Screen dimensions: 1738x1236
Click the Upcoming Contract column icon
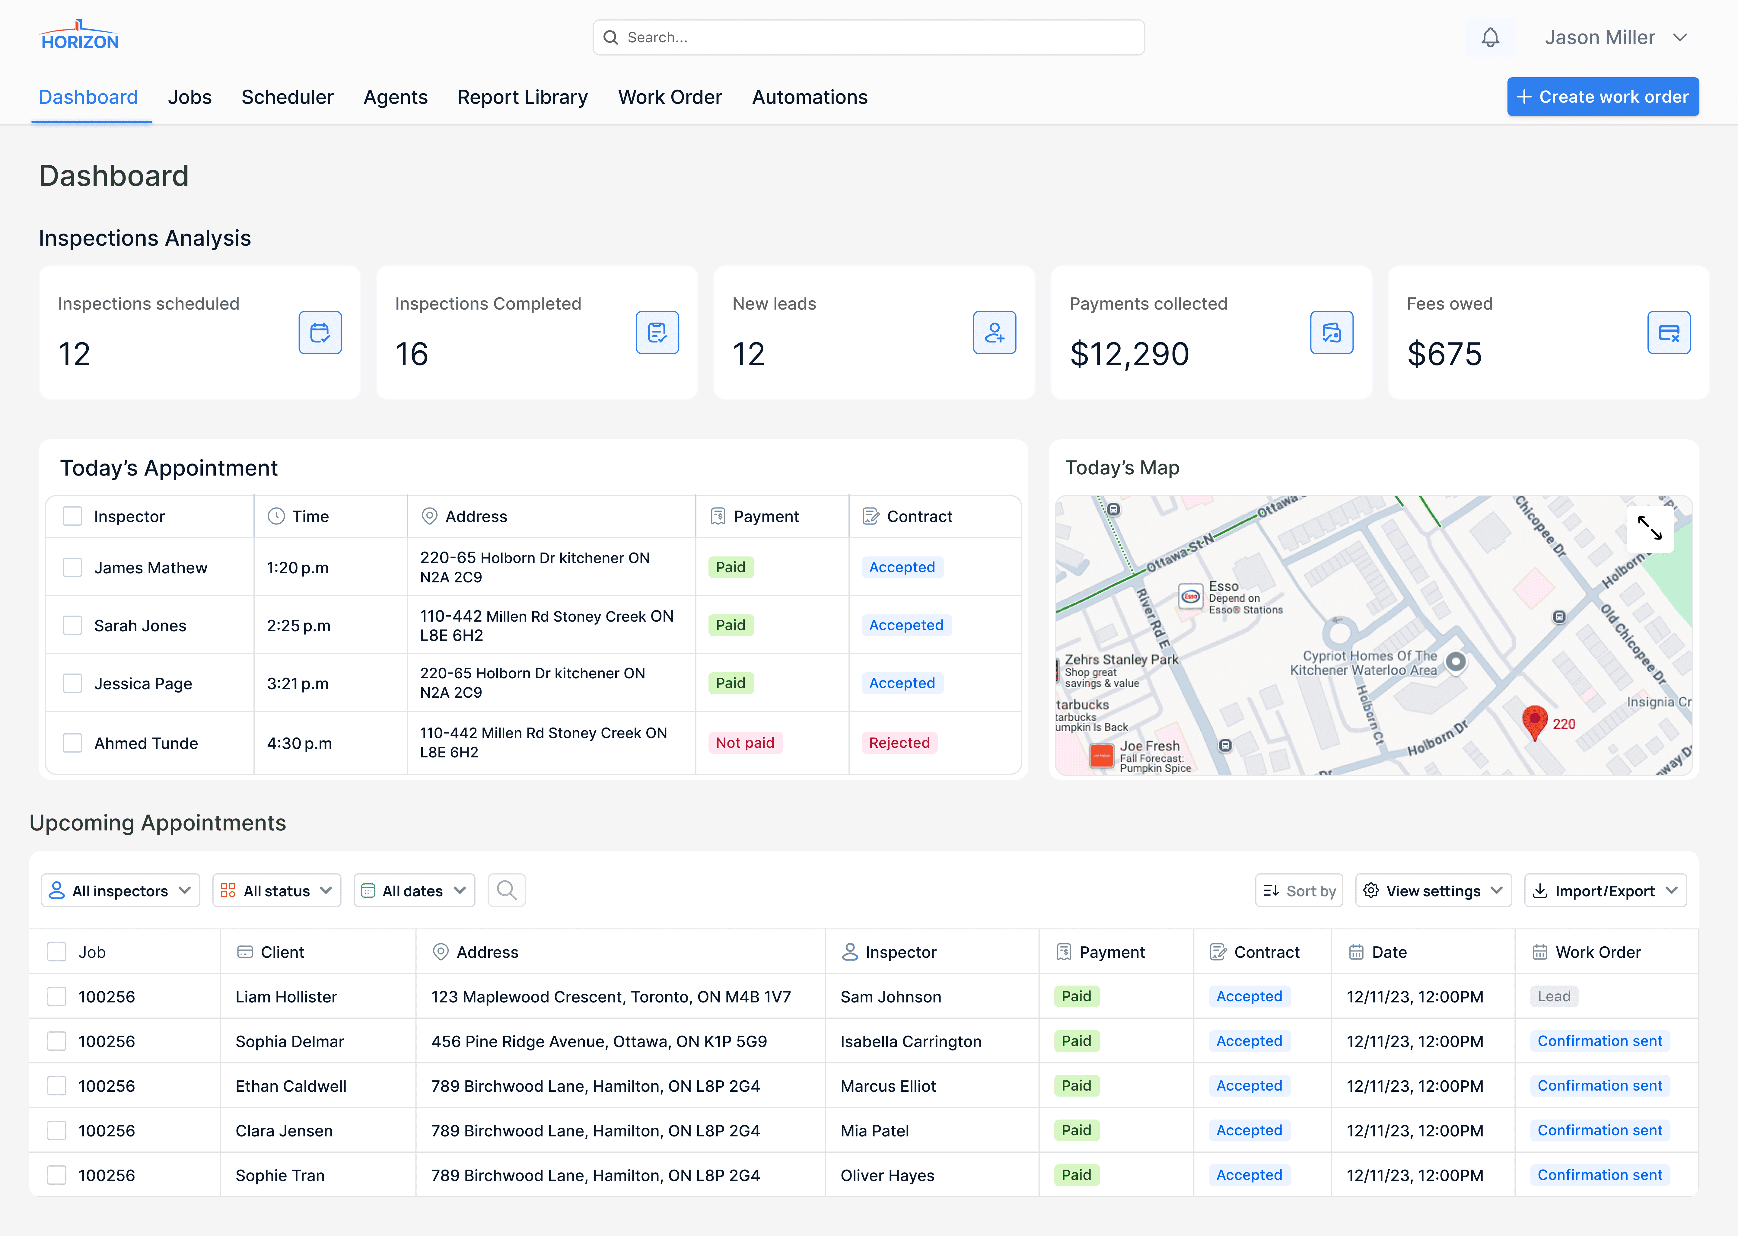click(x=1218, y=951)
